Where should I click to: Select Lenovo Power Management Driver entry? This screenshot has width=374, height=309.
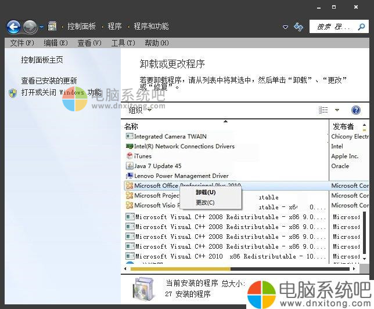pyautogui.click(x=181, y=176)
